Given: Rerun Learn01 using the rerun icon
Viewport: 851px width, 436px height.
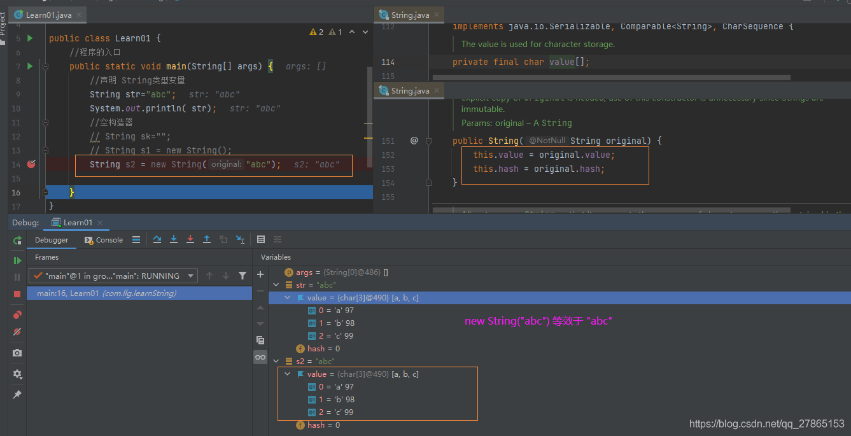Looking at the screenshot, I should [17, 241].
